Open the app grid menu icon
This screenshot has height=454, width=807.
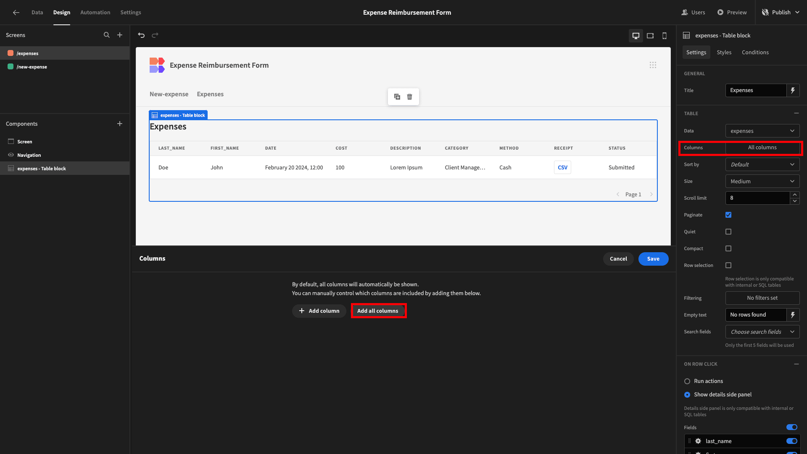pos(653,65)
